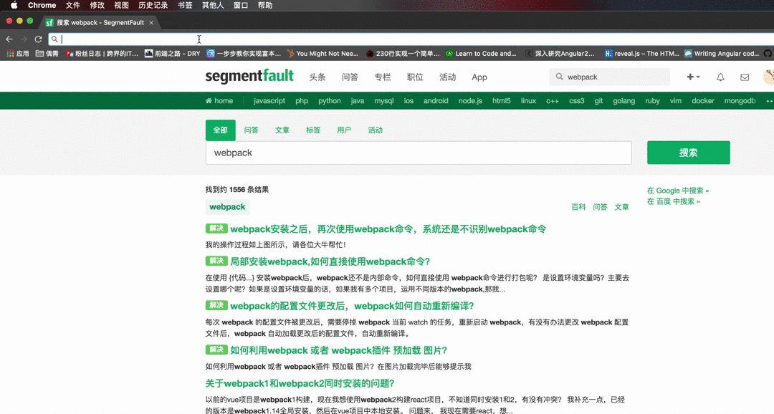
Task: Open the 文件 menu
Action: (x=72, y=6)
